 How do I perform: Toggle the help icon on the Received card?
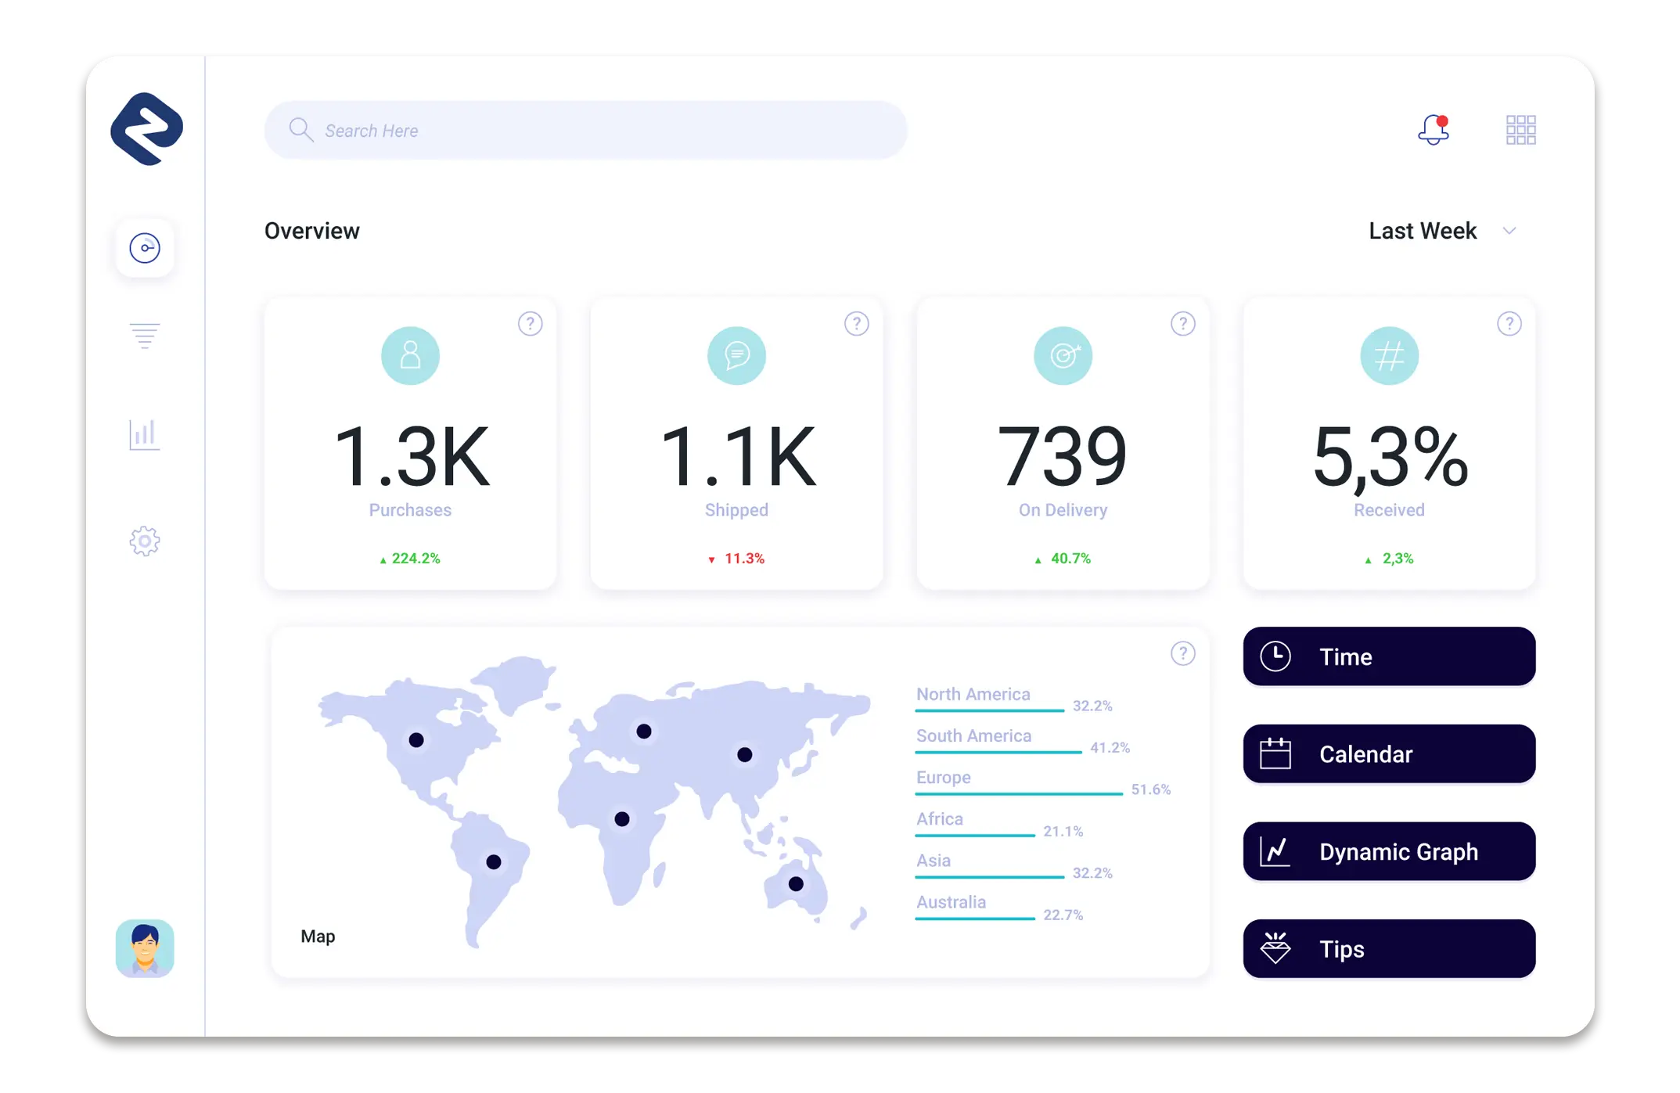click(x=1509, y=323)
